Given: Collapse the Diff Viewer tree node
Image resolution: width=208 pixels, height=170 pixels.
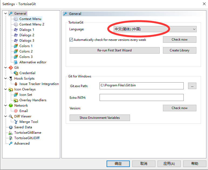Looking at the screenshot, I should 6,116.
